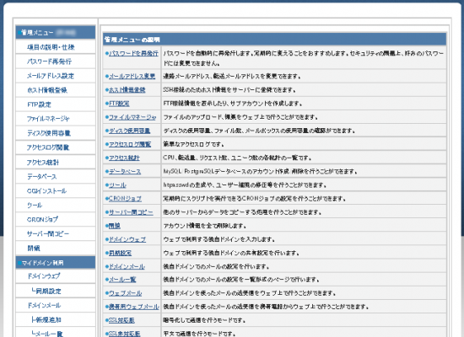Follow the サーバー間コピー link in the table
This screenshot has height=337, width=464.
point(131,212)
